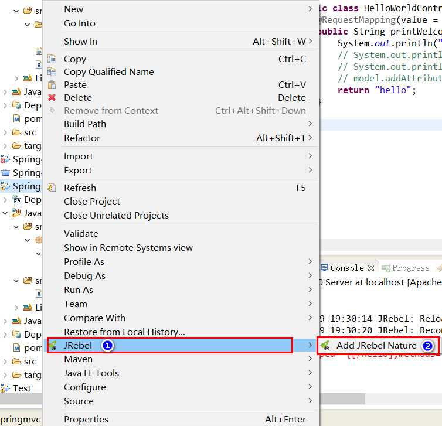The width and height of the screenshot is (442, 426).
Task: Open the Profile As submenu
Action: (x=182, y=262)
